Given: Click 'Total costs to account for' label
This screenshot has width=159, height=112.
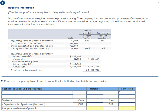Looking at the screenshot, I should (x=26, y=70).
